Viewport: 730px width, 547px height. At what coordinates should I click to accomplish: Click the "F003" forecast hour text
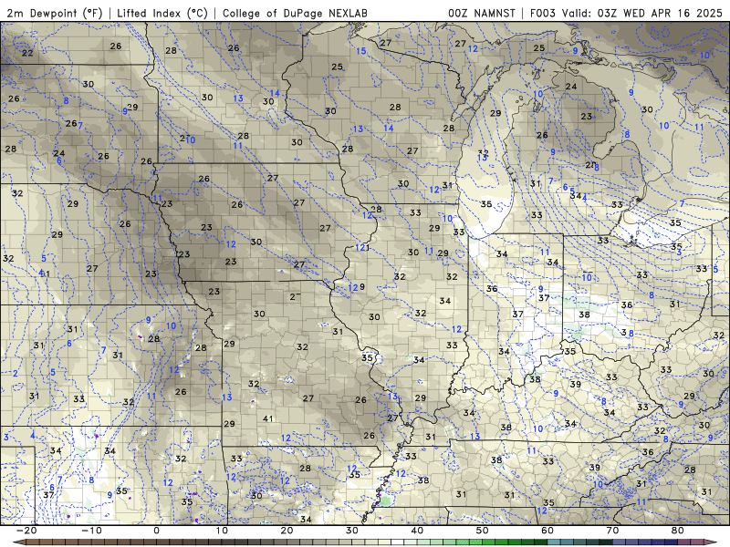[543, 13]
